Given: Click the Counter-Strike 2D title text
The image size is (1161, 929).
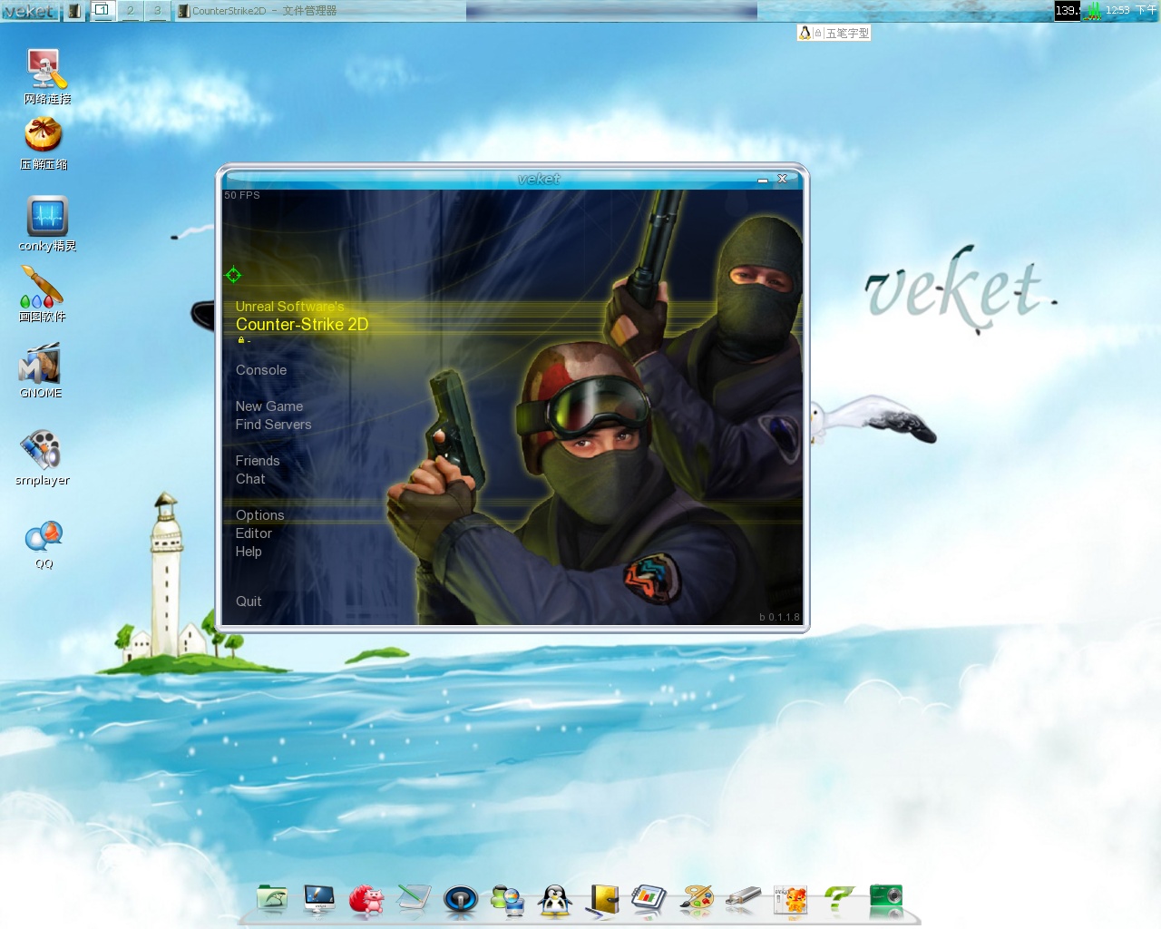Looking at the screenshot, I should tap(302, 325).
